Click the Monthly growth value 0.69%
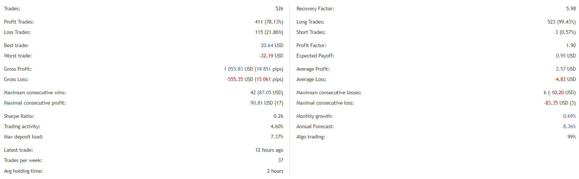Screen dimensions: 579x179 pos(569,116)
